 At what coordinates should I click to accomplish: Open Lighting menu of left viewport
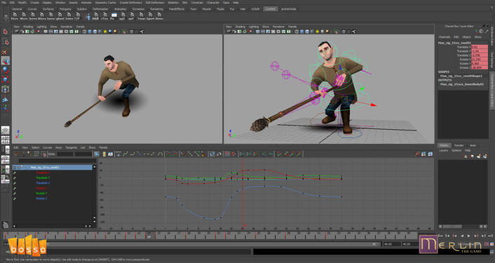click(41, 27)
